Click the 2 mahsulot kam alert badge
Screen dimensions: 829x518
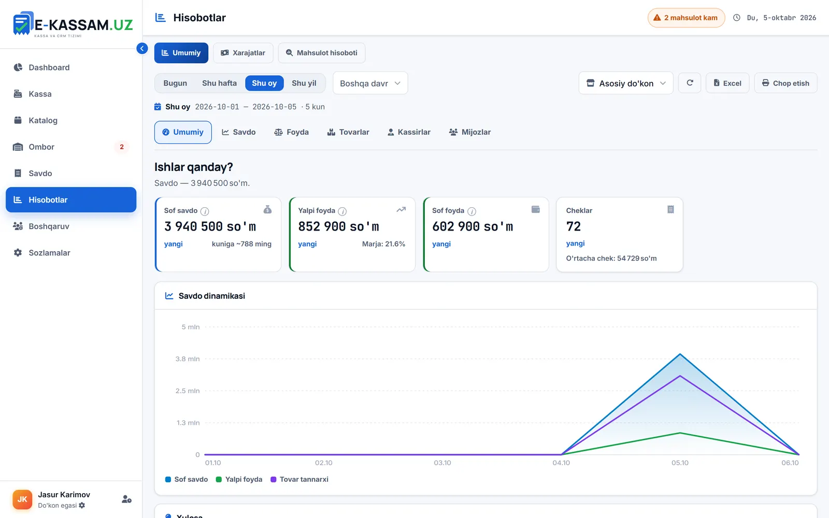click(x=686, y=18)
